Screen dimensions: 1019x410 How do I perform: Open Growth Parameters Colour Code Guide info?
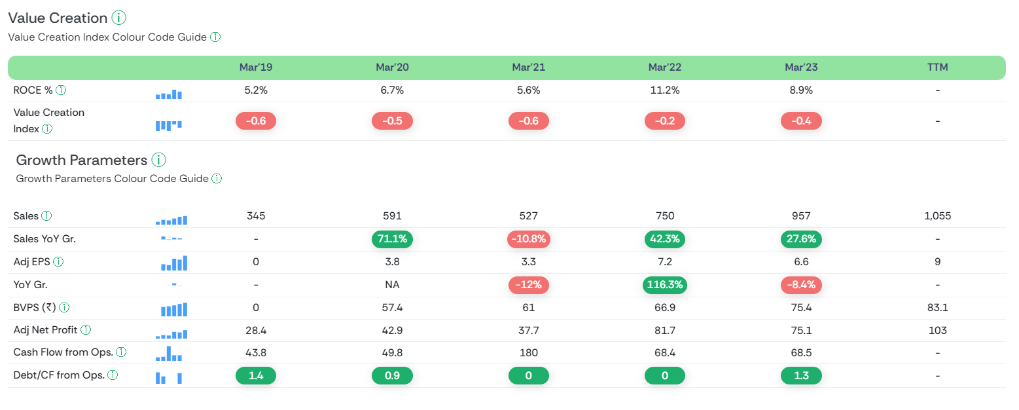pos(217,178)
